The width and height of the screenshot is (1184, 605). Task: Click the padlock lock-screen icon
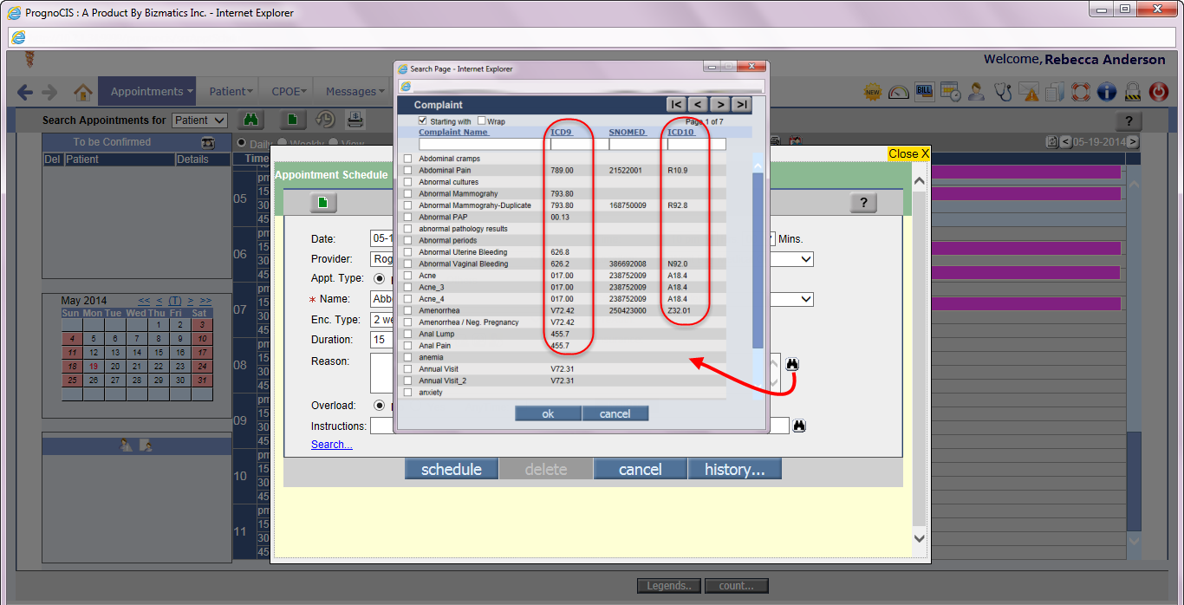tap(1132, 92)
